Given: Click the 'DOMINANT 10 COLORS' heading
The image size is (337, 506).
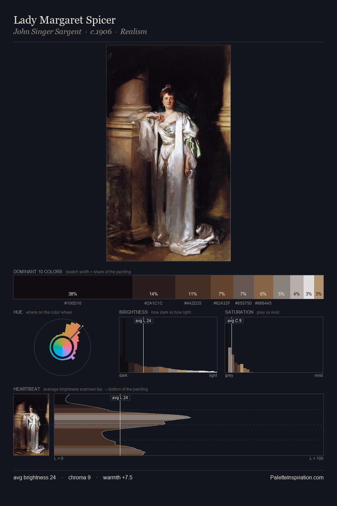Looking at the screenshot, I should point(38,272).
